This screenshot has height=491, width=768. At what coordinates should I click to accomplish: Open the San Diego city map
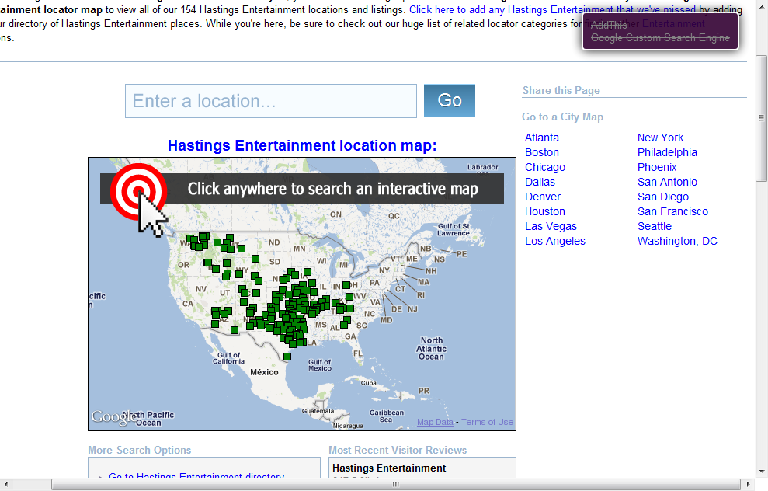point(662,197)
